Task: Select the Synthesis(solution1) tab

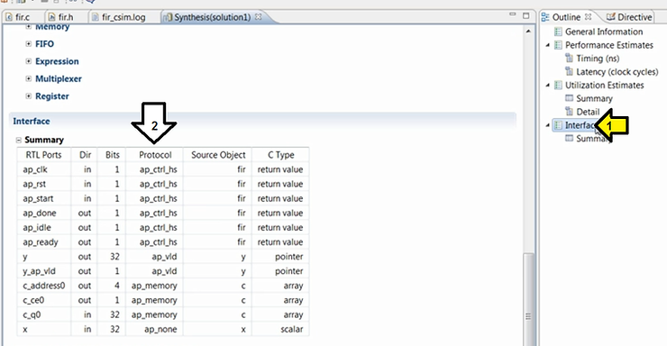Action: point(212,17)
